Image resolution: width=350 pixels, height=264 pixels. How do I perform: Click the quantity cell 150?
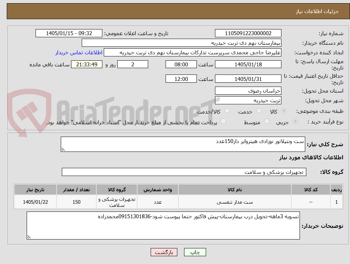(x=76, y=202)
